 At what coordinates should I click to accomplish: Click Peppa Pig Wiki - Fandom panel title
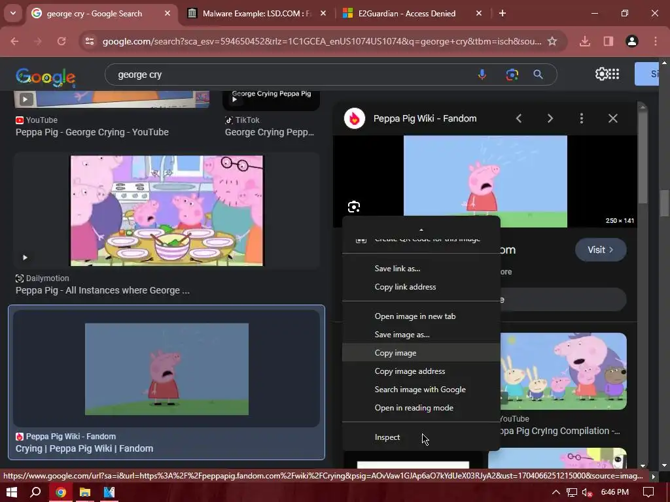[425, 119]
